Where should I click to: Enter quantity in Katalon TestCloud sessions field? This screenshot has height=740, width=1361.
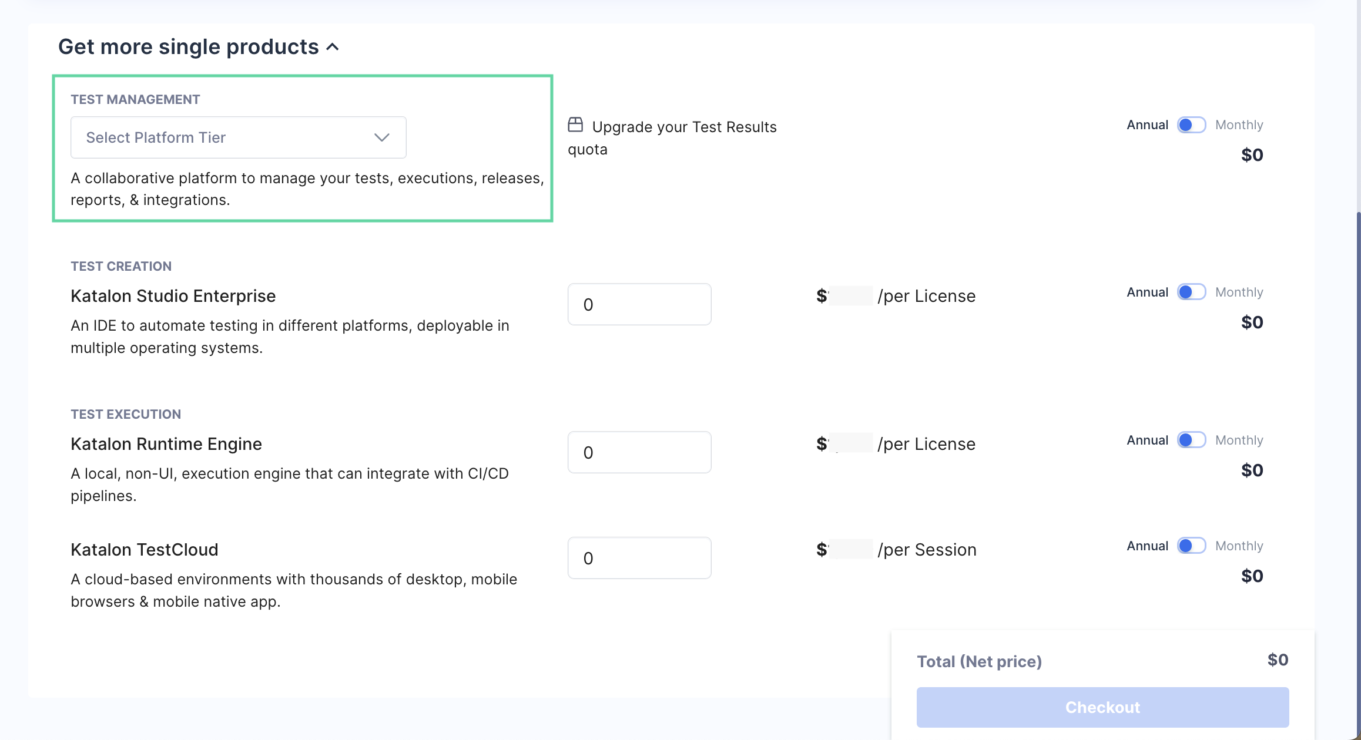[638, 557]
